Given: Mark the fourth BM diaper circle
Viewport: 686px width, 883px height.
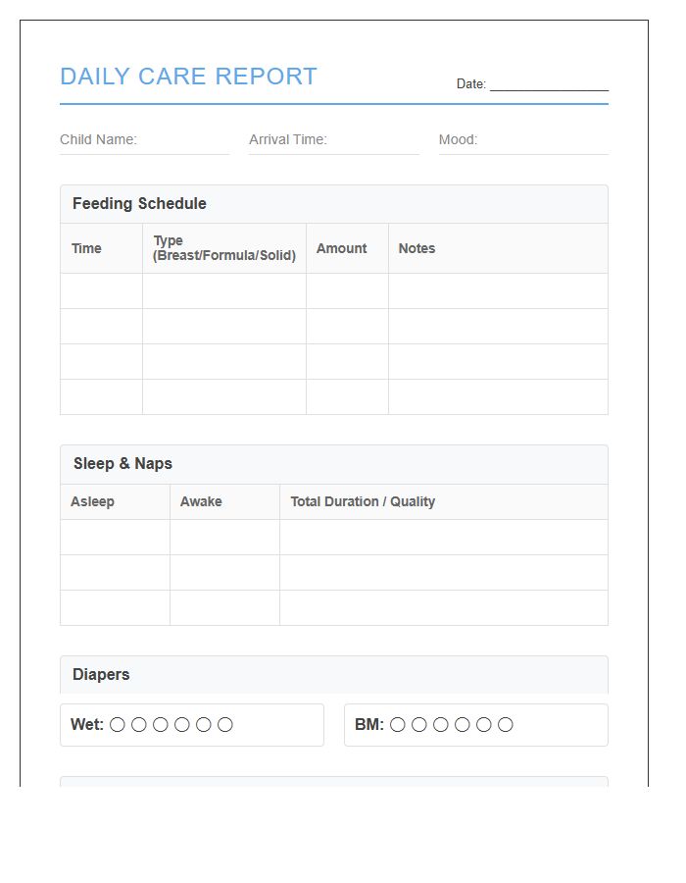Looking at the screenshot, I should 463,725.
